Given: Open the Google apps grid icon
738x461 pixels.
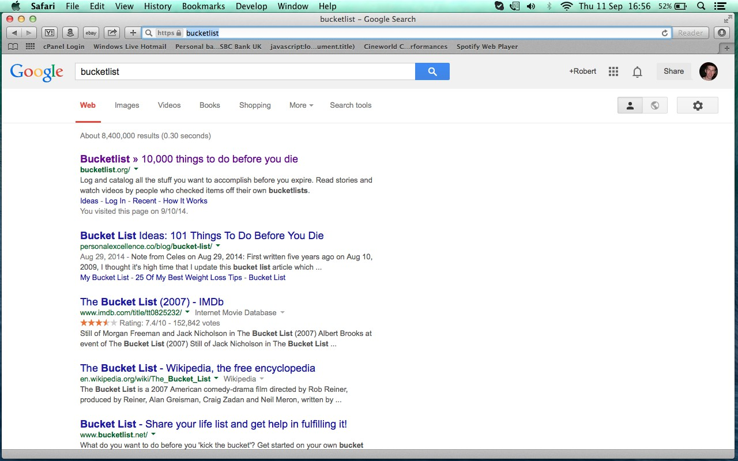Looking at the screenshot, I should click(613, 71).
